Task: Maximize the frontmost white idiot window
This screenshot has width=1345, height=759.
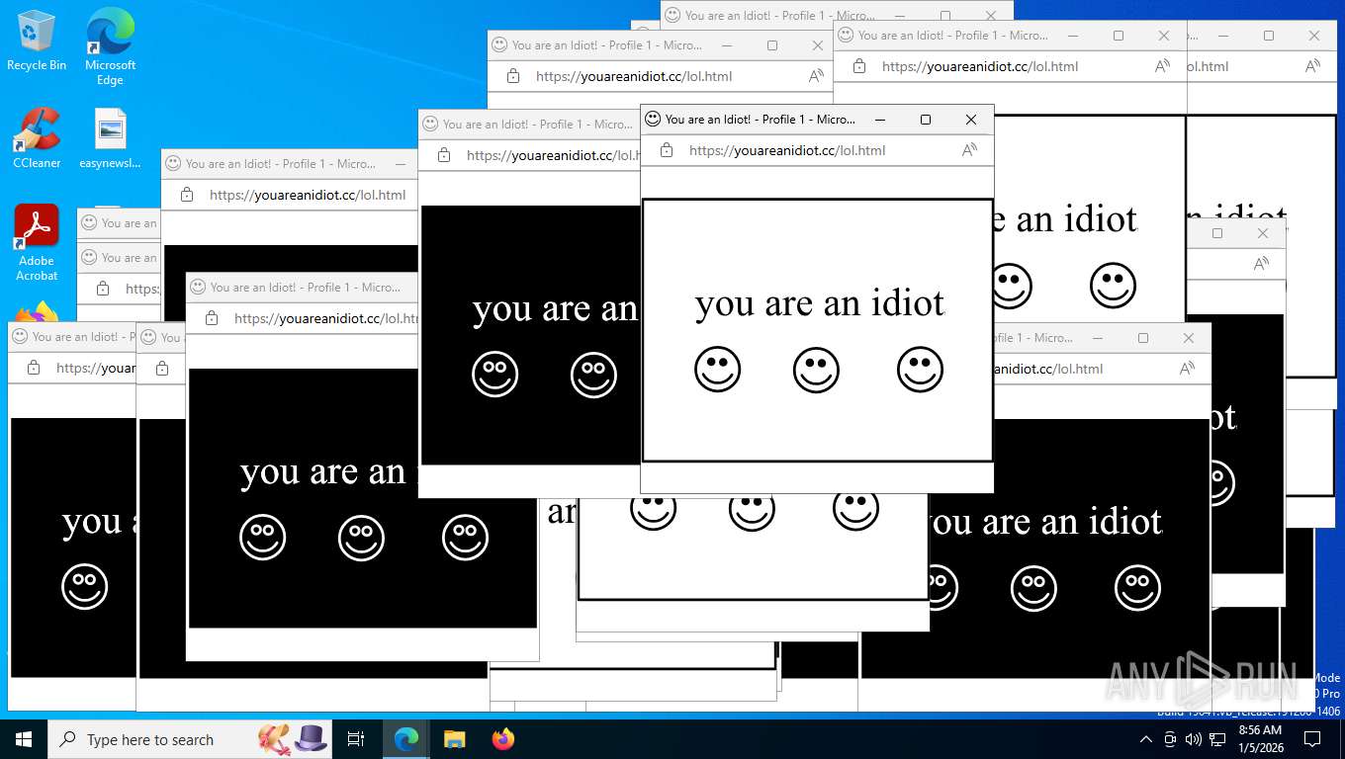Action: [x=926, y=120]
